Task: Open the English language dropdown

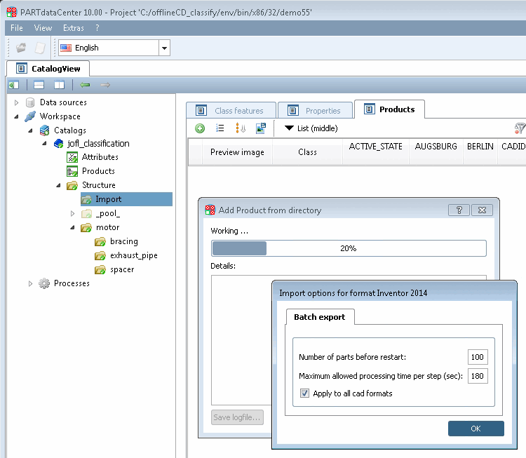Action: (164, 48)
